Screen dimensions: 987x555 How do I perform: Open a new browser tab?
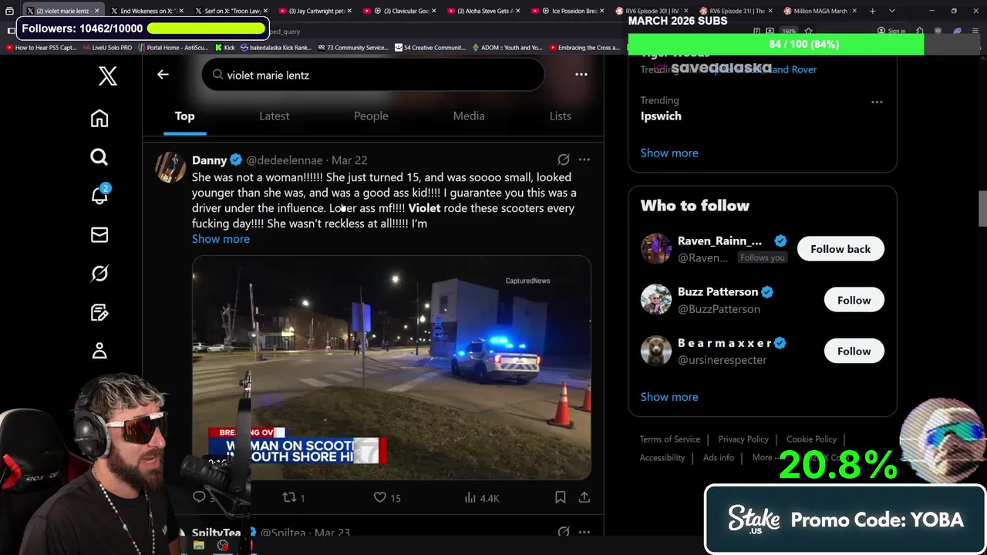(x=872, y=11)
